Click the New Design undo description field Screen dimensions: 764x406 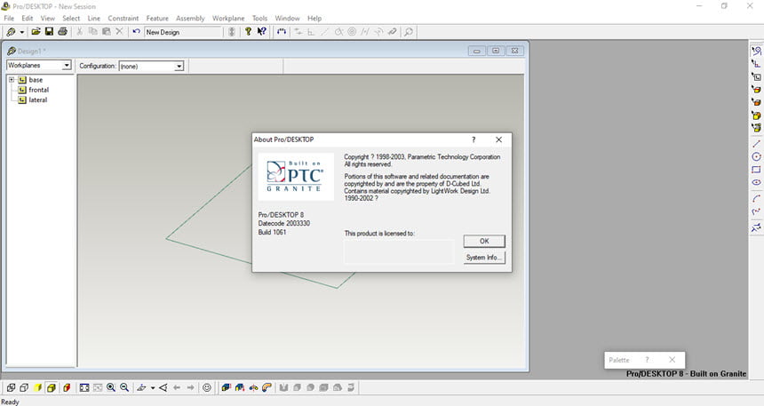(183, 32)
